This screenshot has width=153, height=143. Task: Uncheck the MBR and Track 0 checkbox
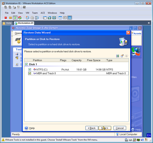coord(30,73)
